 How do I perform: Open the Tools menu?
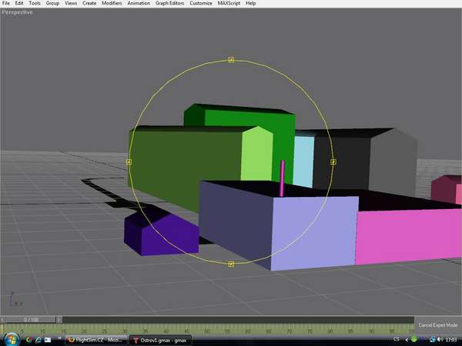35,3
